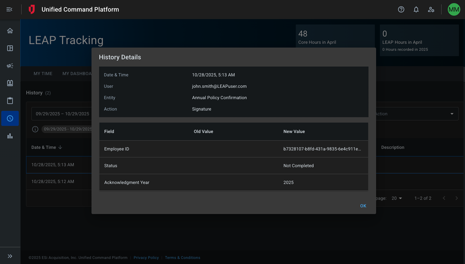Expand the sidebar with double chevron
The image size is (465, 264).
[10, 256]
